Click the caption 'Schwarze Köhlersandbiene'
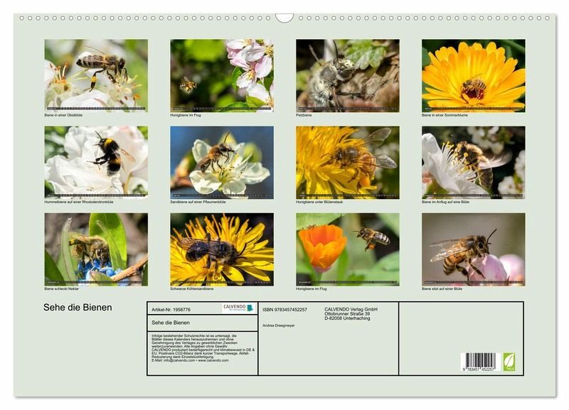This screenshot has height=410, width=569. pos(192,289)
